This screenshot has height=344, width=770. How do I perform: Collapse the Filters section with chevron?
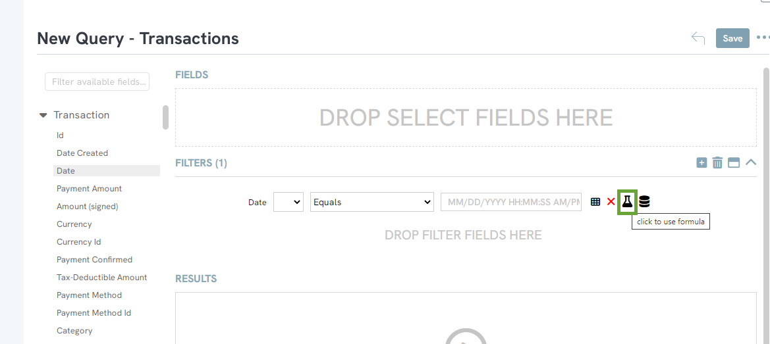click(x=751, y=162)
